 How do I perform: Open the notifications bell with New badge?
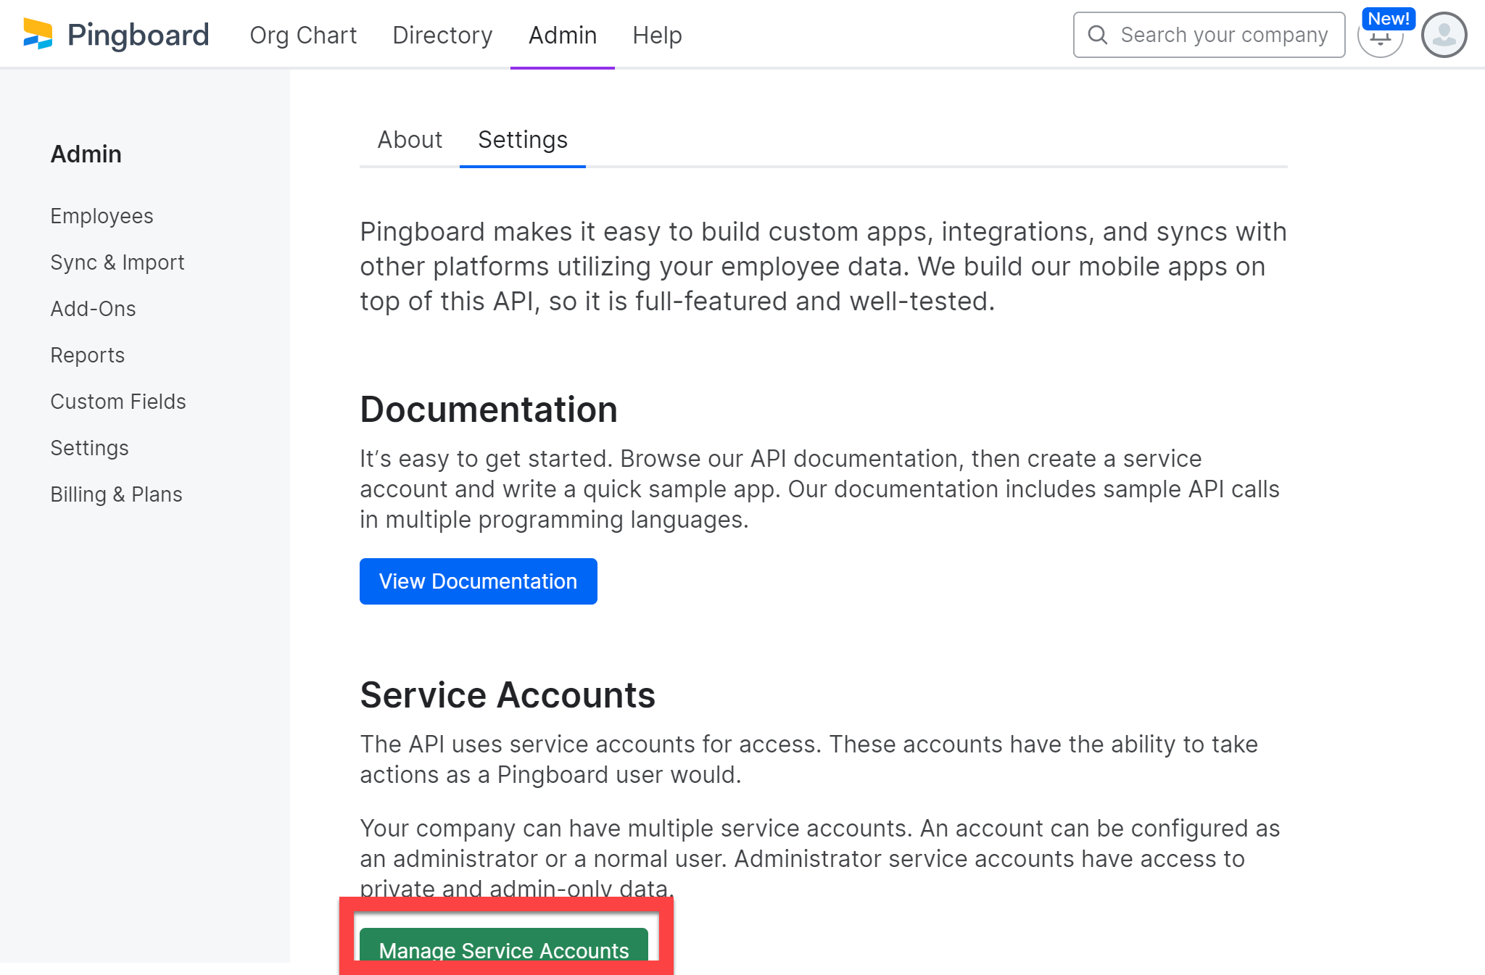[x=1381, y=35]
